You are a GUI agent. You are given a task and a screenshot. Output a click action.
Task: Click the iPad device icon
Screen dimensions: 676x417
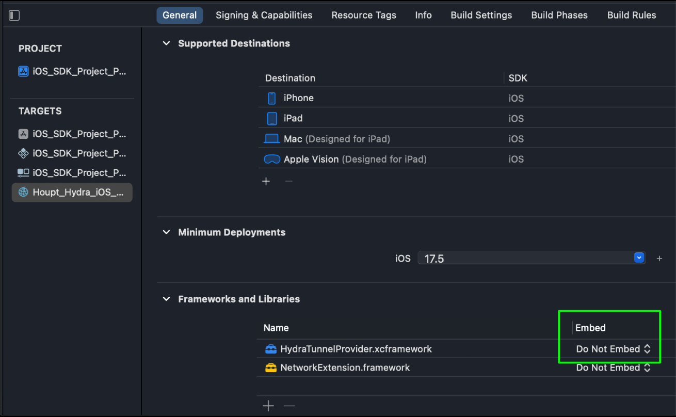(272, 118)
